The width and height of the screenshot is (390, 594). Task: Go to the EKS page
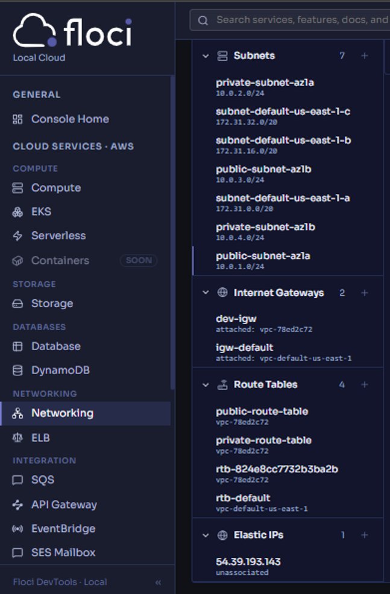[x=86, y=211]
